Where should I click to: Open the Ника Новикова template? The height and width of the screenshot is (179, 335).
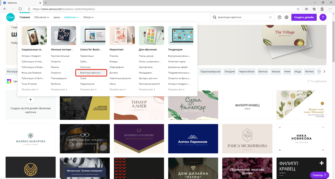tap(301, 139)
